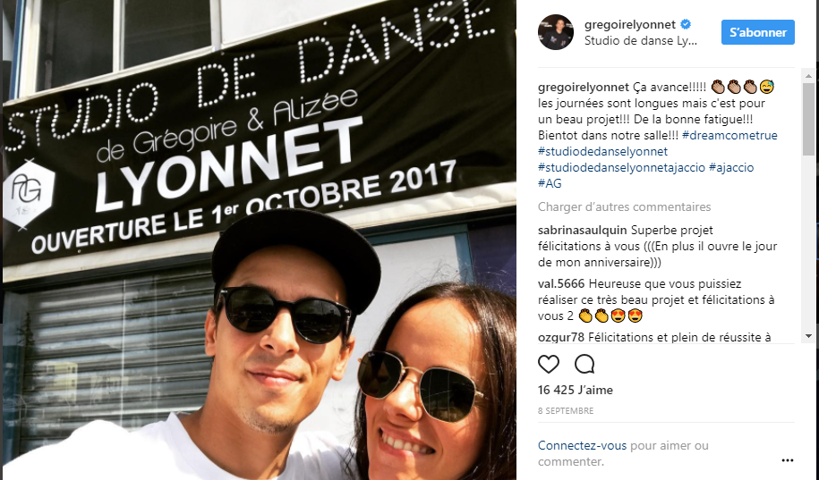Click the comments scrollbar up arrow

coord(808,76)
